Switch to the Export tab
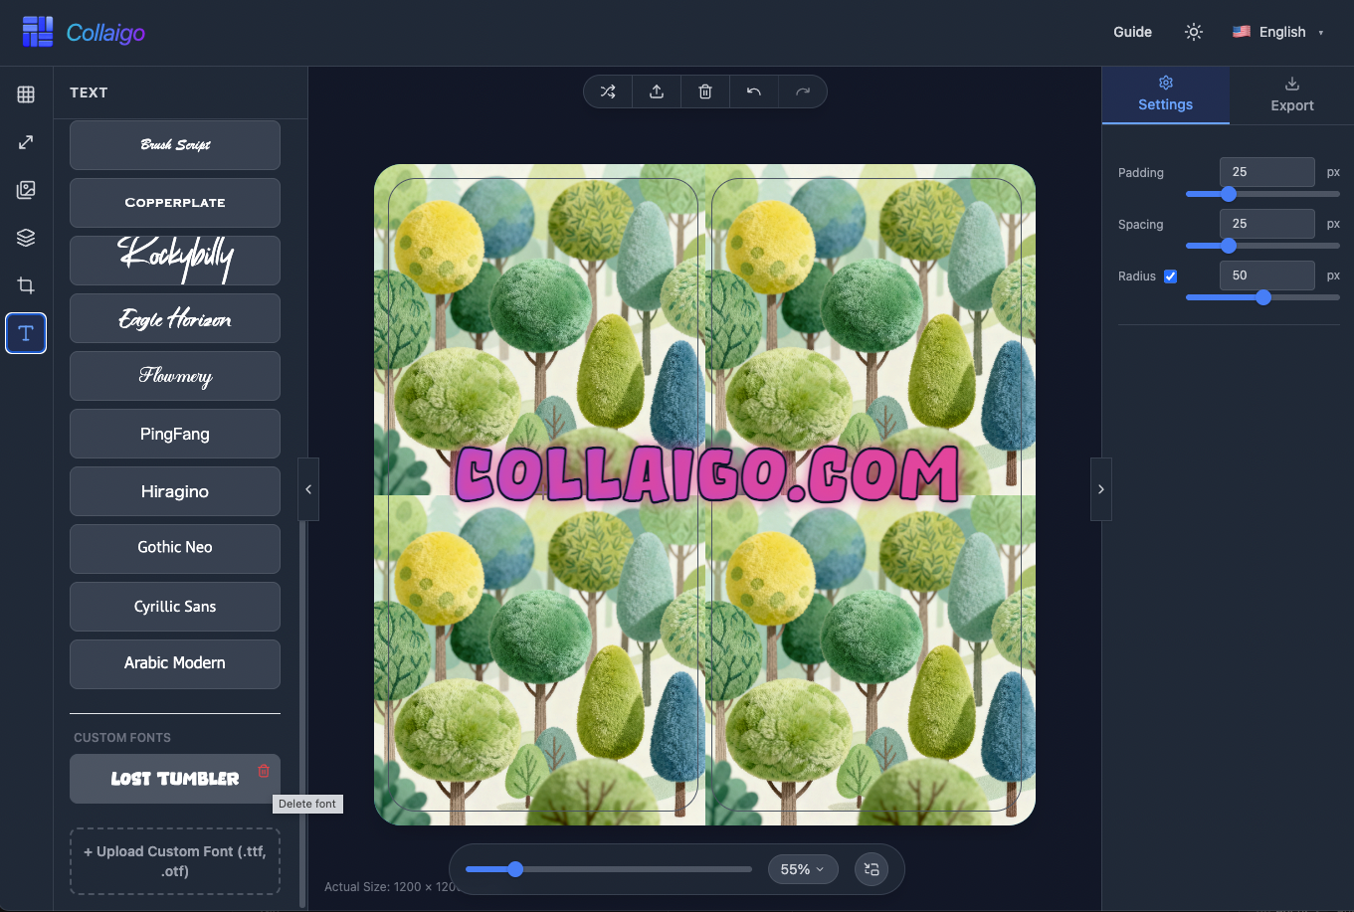Image resolution: width=1354 pixels, height=912 pixels. 1292,95
